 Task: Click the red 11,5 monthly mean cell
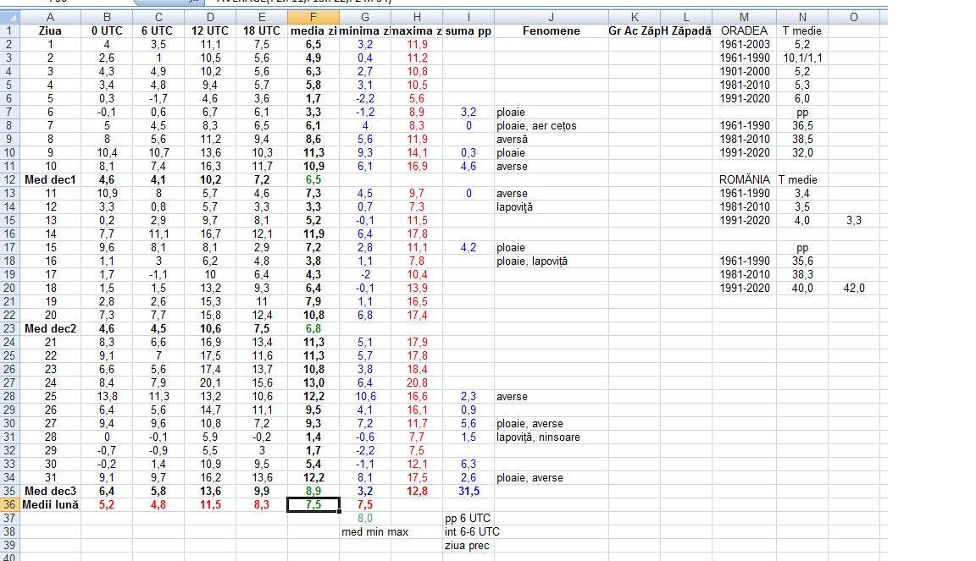[x=210, y=504]
